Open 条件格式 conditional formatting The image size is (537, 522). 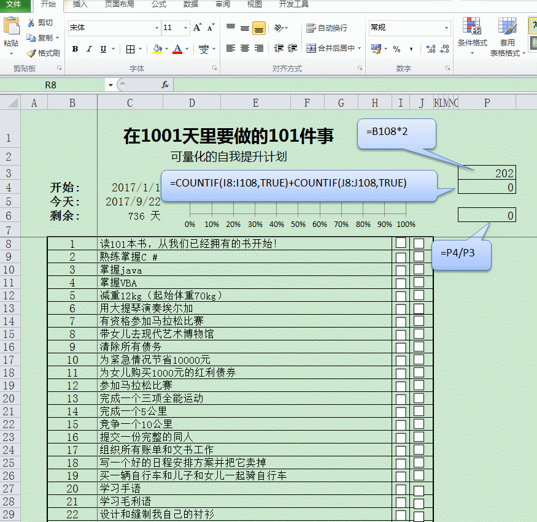tap(473, 36)
